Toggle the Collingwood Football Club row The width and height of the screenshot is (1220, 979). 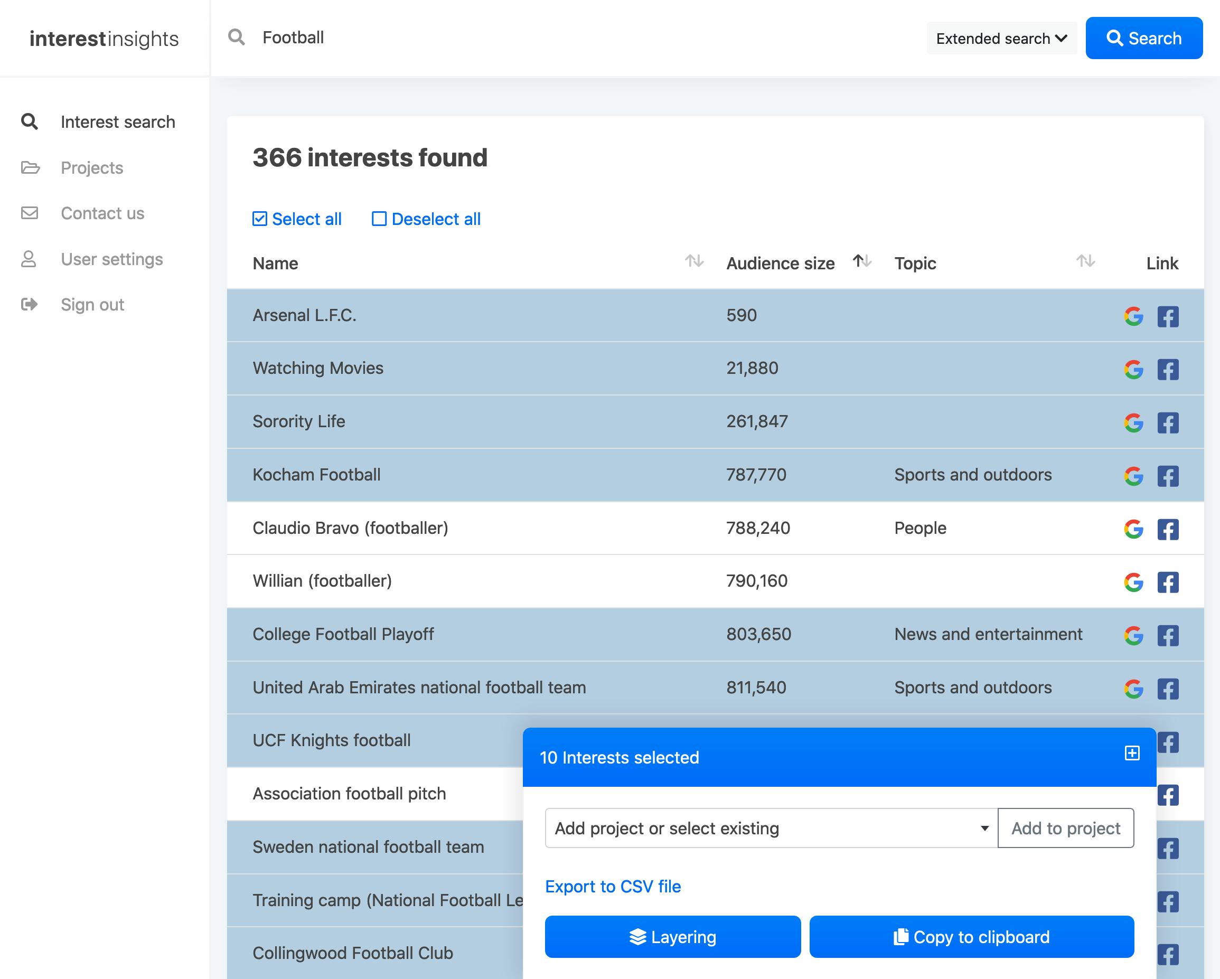tap(374, 953)
